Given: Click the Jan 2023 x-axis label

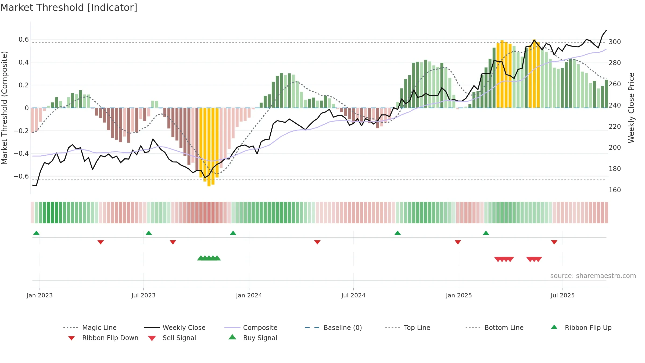Looking at the screenshot, I should pos(40,296).
